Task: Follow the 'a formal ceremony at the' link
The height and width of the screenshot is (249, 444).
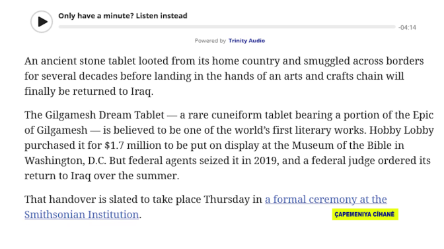Action: pyautogui.click(x=326, y=200)
